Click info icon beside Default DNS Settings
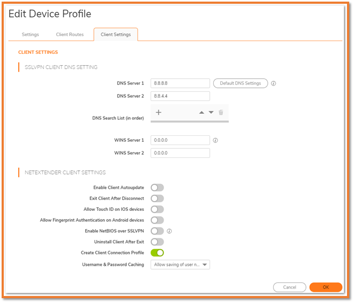The width and height of the screenshot is (354, 303). coord(274,84)
